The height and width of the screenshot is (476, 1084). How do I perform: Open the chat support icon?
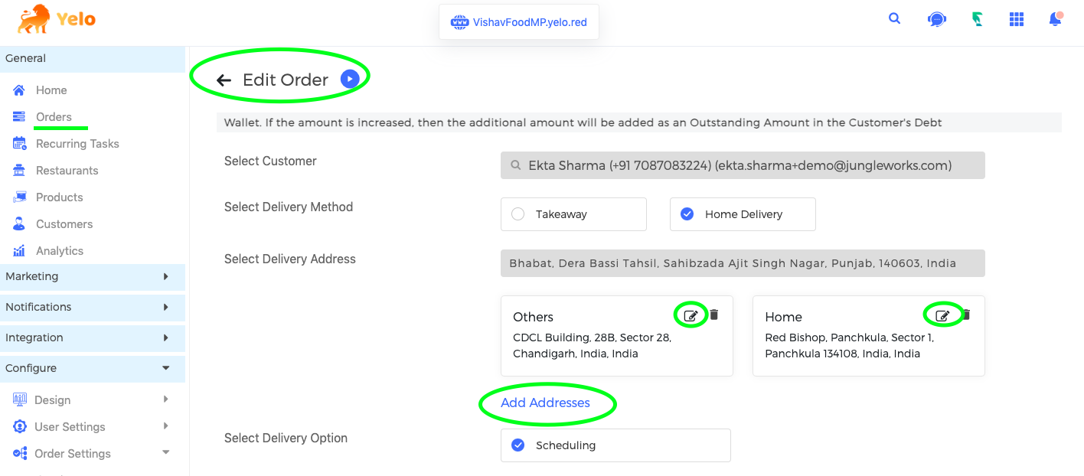click(936, 20)
